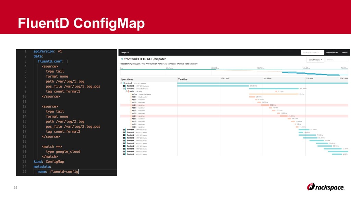Collapse the frontend Driver::findNearest span
This screenshot has width=351, height=197.
click(124, 89)
